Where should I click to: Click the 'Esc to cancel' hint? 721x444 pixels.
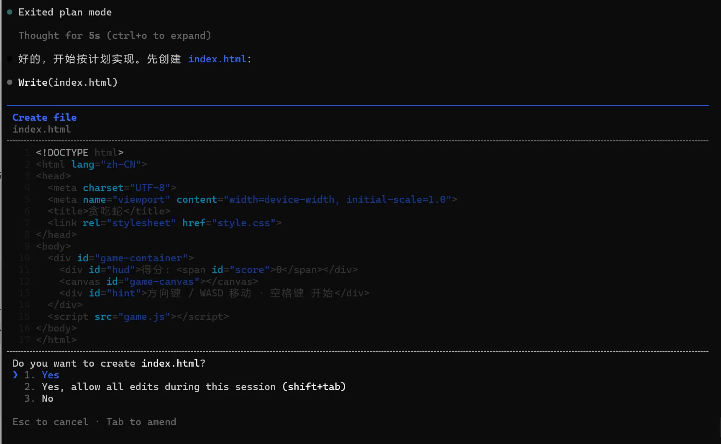50,422
